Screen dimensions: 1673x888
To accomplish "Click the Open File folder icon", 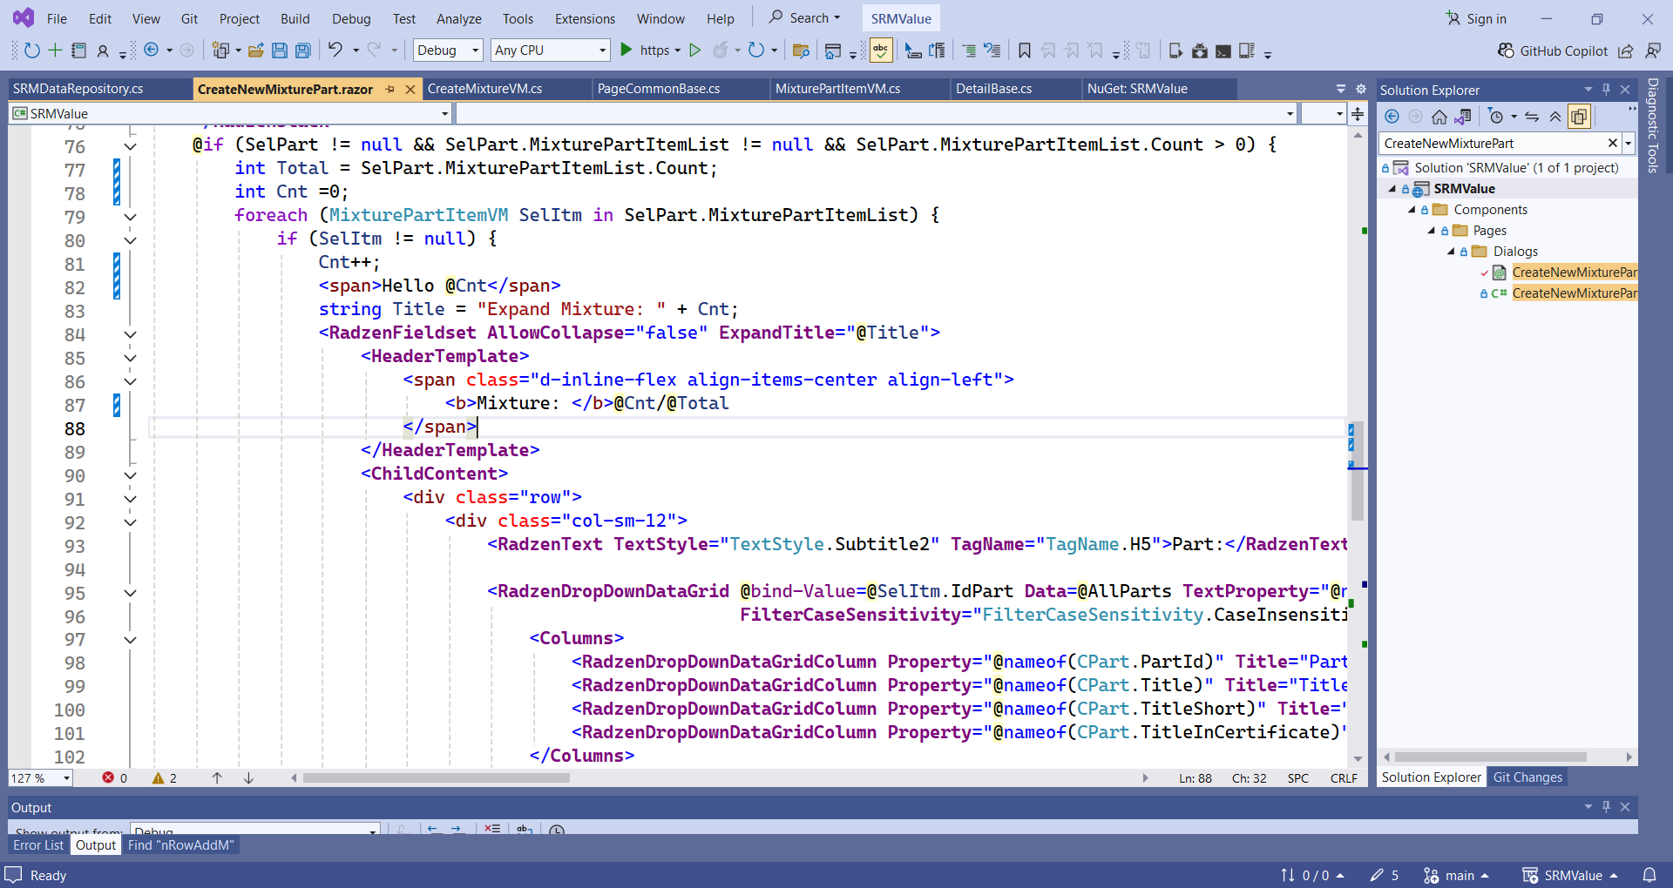I will 256,50.
